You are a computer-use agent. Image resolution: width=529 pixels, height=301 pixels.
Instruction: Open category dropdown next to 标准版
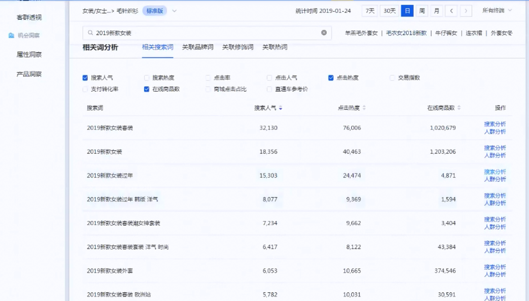(x=174, y=11)
